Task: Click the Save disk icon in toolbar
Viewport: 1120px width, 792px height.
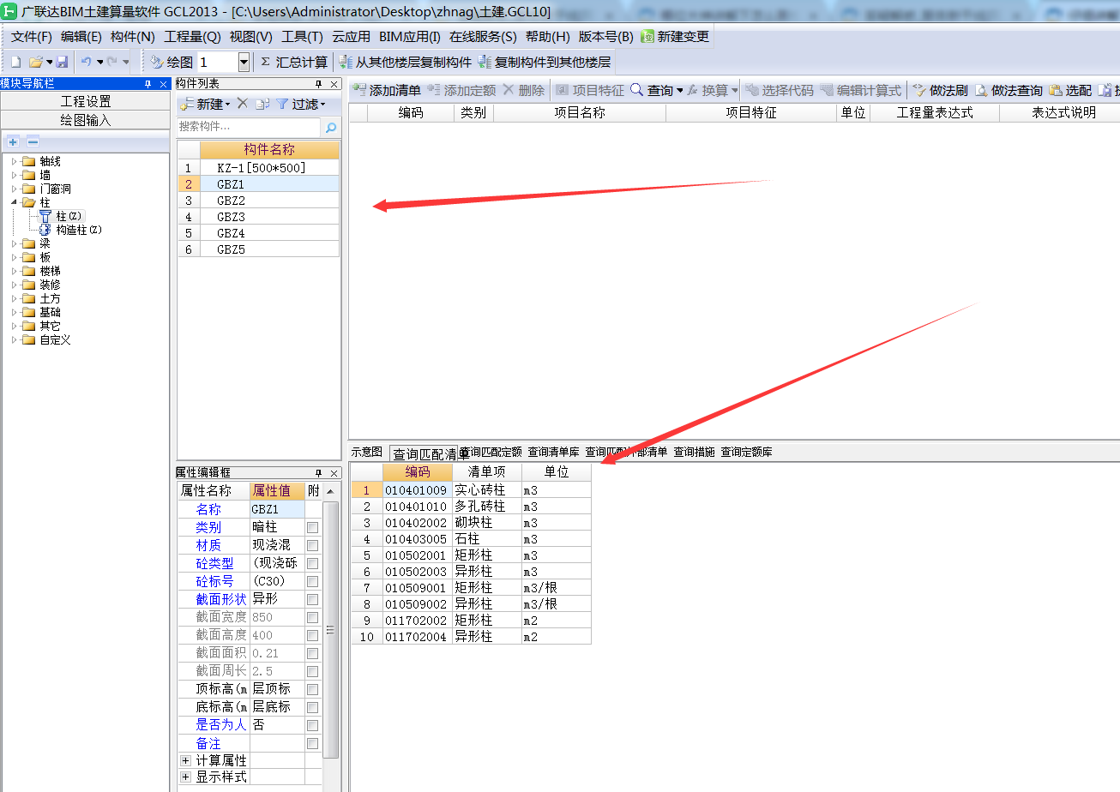Action: 62,63
